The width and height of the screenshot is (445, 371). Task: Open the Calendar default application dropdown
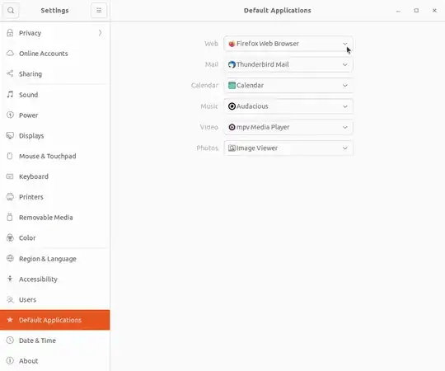click(x=288, y=86)
